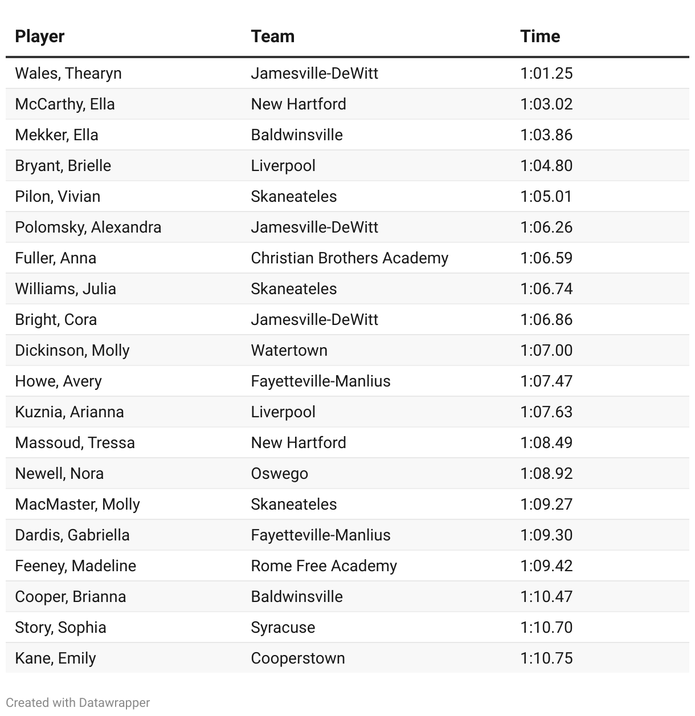Select time 1:05.01 for Pilon, Vivian
This screenshot has width=695, height=716.
[x=546, y=197]
